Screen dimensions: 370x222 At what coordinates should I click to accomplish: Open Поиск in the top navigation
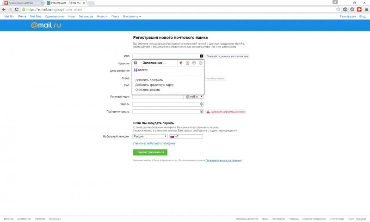115,17
